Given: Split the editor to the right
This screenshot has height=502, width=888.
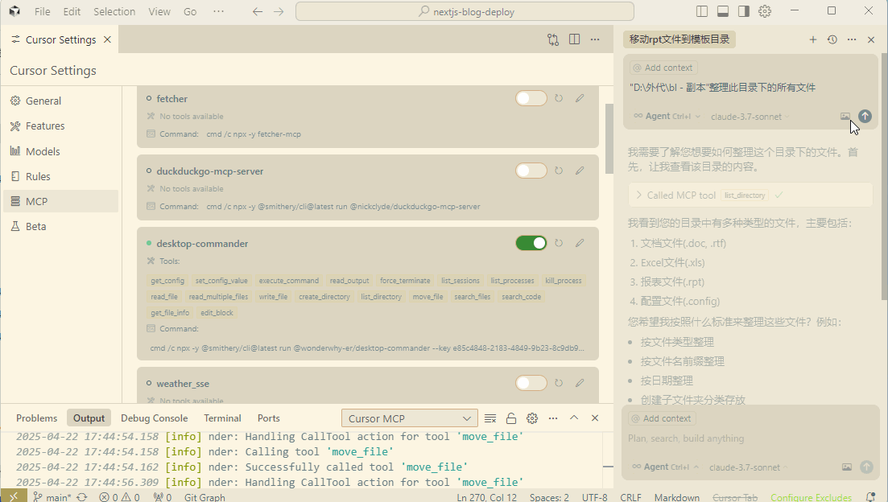Looking at the screenshot, I should click(574, 39).
